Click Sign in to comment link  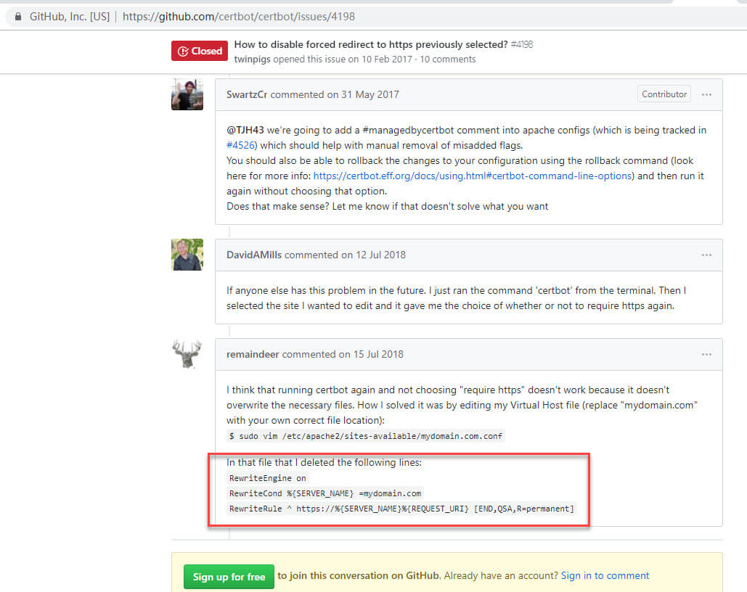(605, 575)
